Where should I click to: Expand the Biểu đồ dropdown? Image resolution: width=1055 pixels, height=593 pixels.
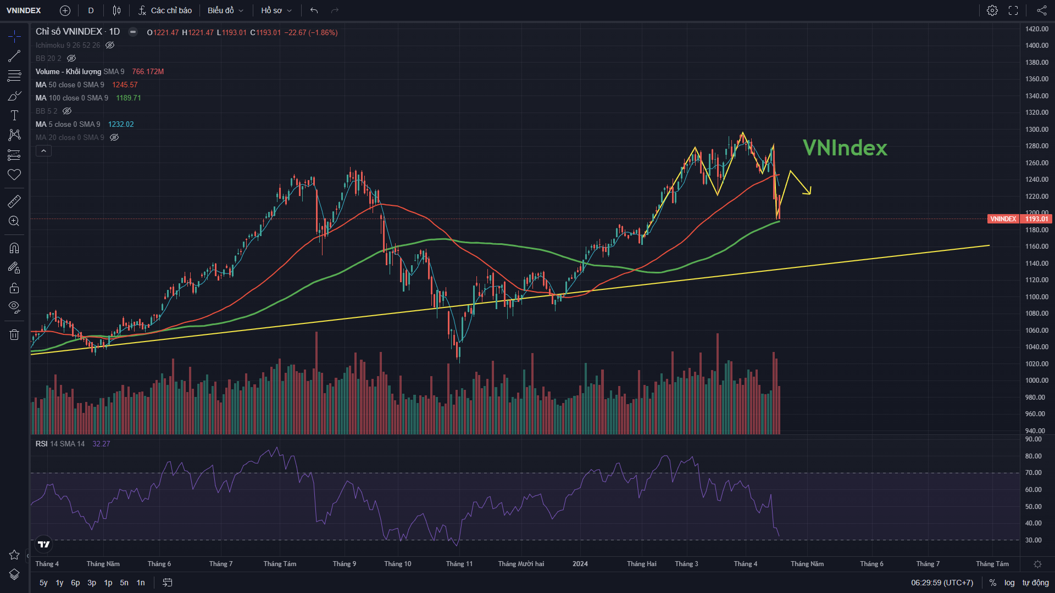click(x=225, y=10)
